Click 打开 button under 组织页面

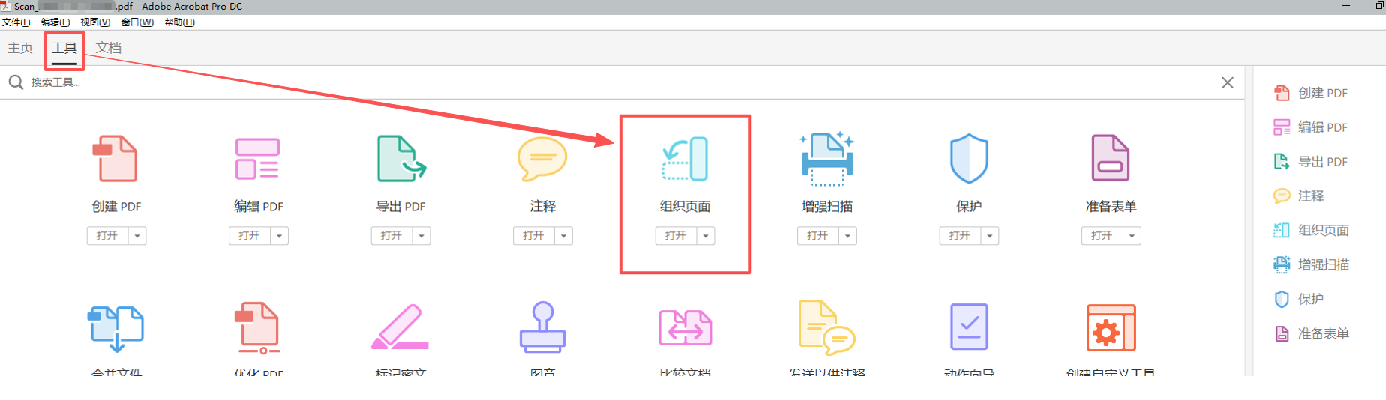point(676,236)
